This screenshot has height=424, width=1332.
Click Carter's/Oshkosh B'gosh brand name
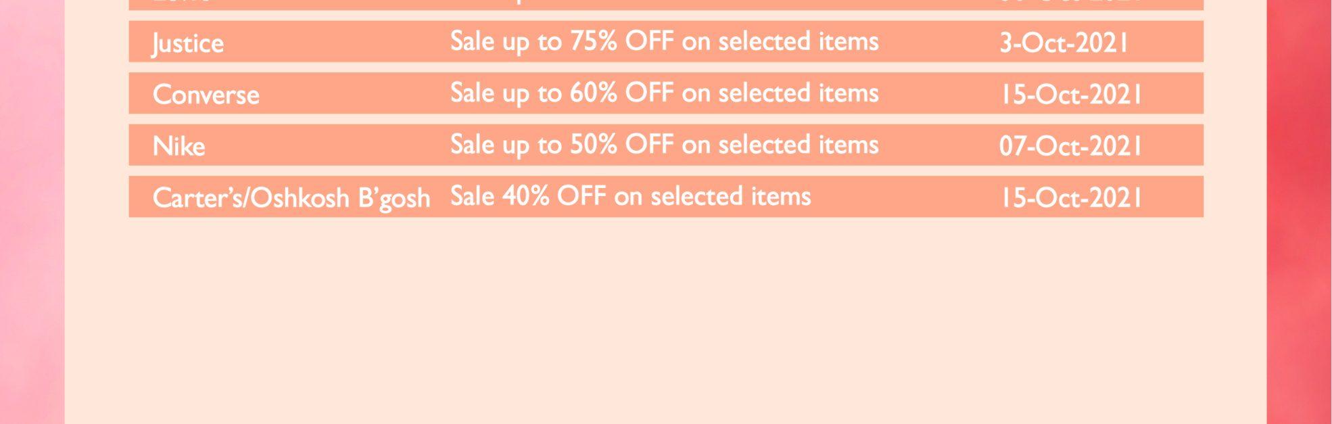(x=291, y=198)
